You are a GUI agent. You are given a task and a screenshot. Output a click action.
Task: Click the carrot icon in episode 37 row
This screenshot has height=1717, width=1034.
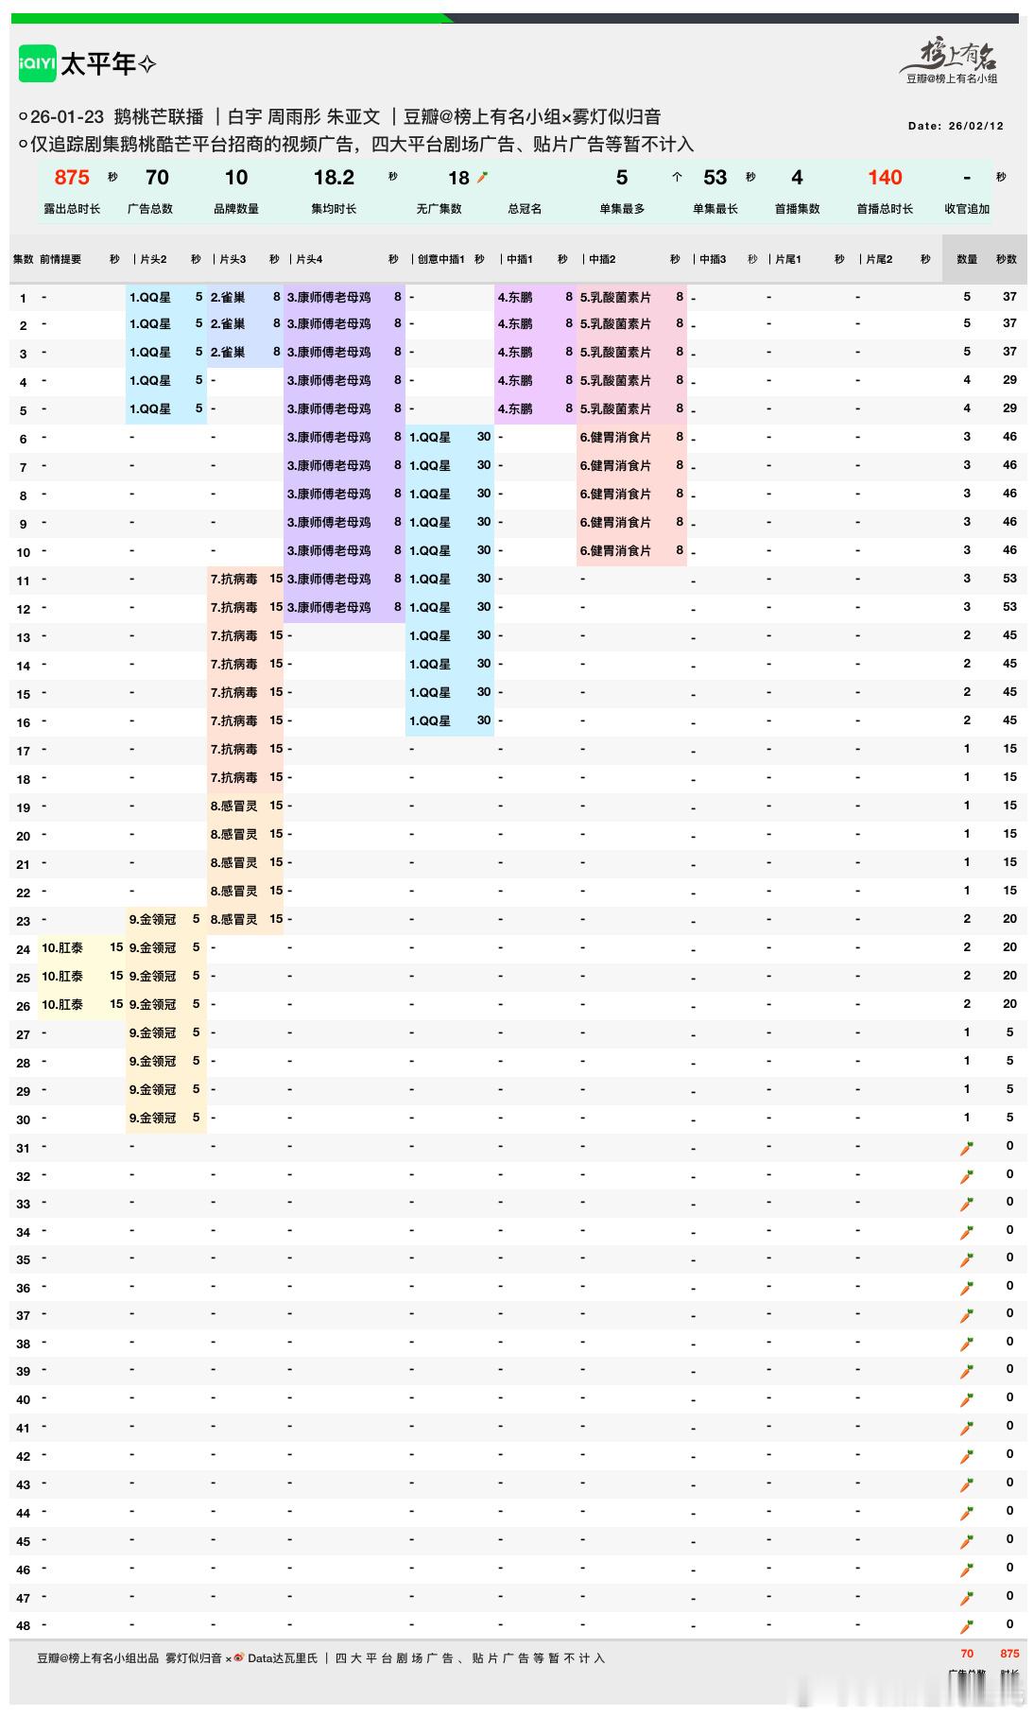pyautogui.click(x=967, y=1315)
